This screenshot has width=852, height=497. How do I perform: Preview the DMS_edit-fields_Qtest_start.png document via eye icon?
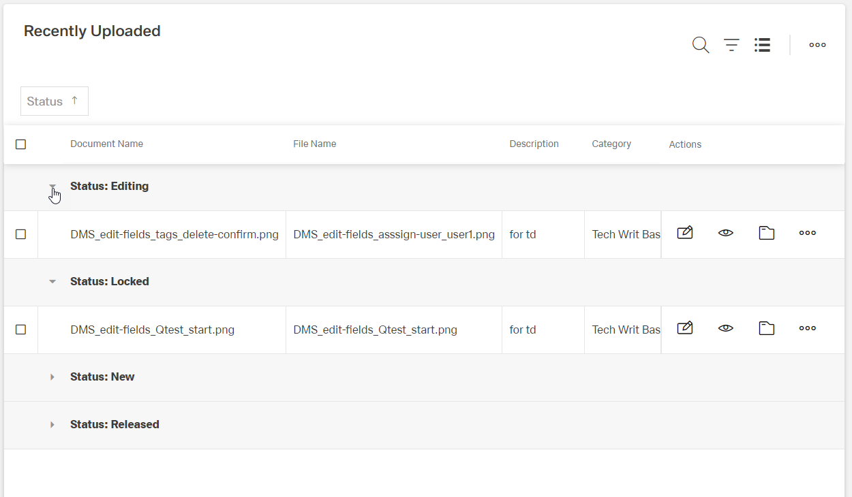pos(726,329)
